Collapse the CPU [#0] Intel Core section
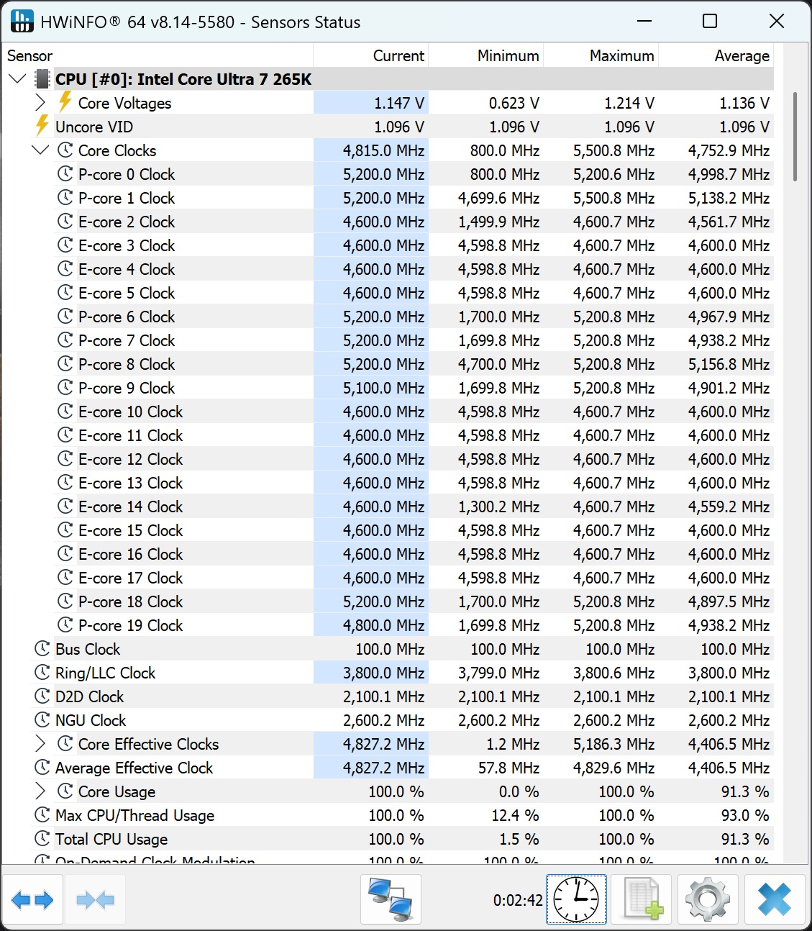 (x=17, y=79)
